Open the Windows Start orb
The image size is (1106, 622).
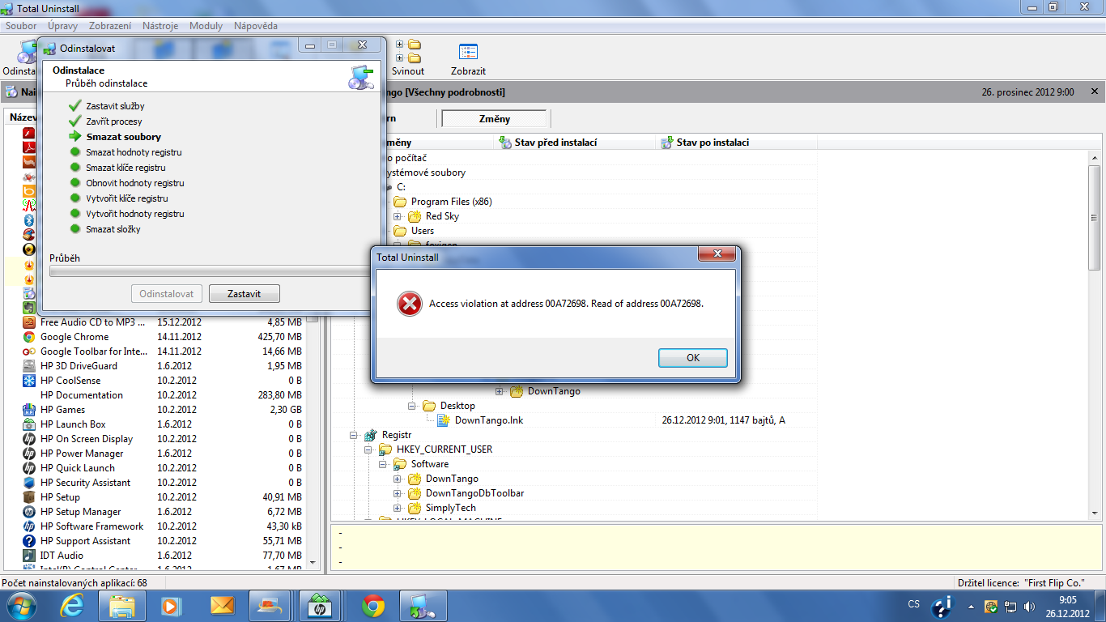pyautogui.click(x=22, y=605)
